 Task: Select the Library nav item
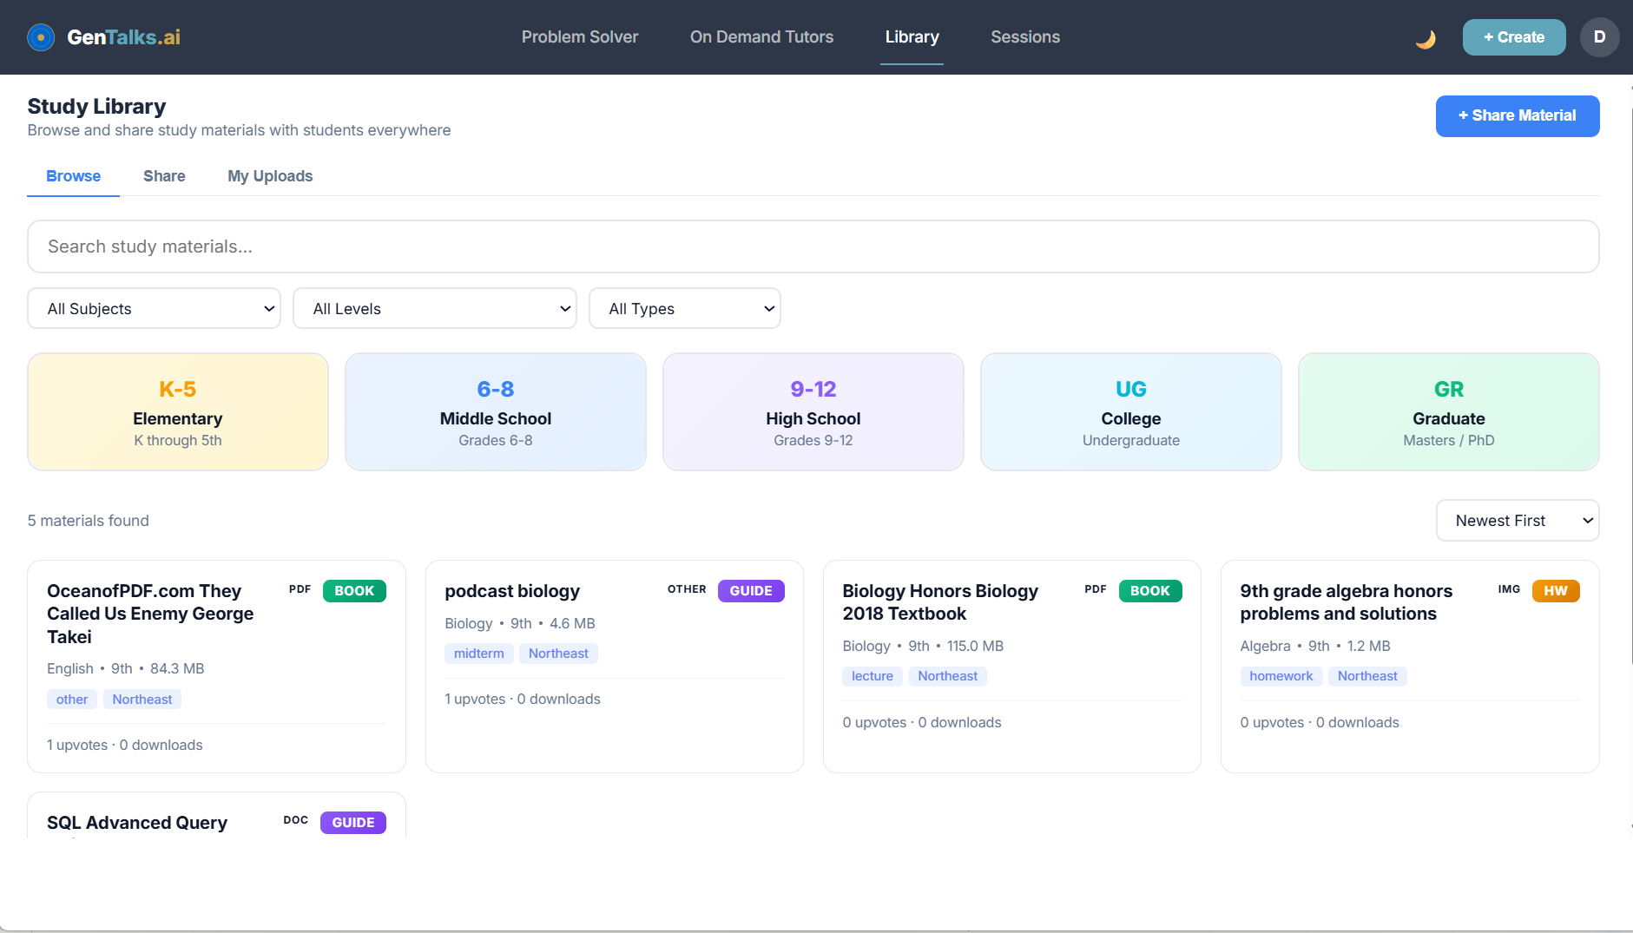click(x=912, y=37)
